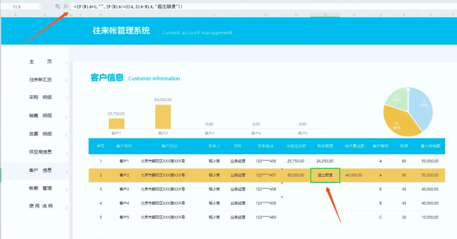The height and width of the screenshot is (239, 457).
Task: Select column J header
Action: (x=169, y=15)
